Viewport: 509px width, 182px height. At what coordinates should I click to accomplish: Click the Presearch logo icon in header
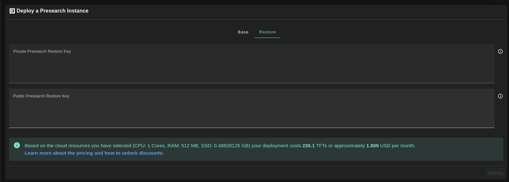[x=12, y=11]
